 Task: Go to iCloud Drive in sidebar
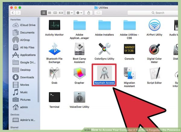click(x=24, y=25)
